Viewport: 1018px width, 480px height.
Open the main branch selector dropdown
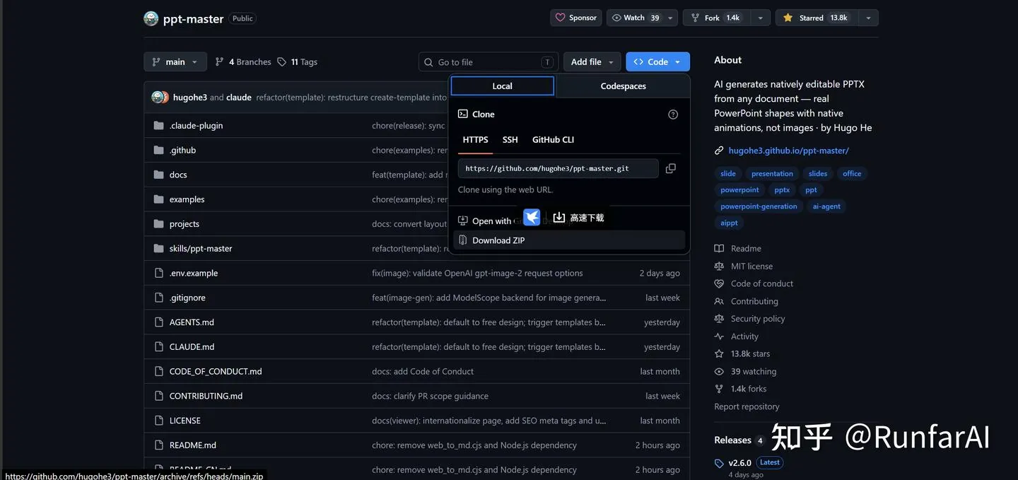(x=175, y=62)
